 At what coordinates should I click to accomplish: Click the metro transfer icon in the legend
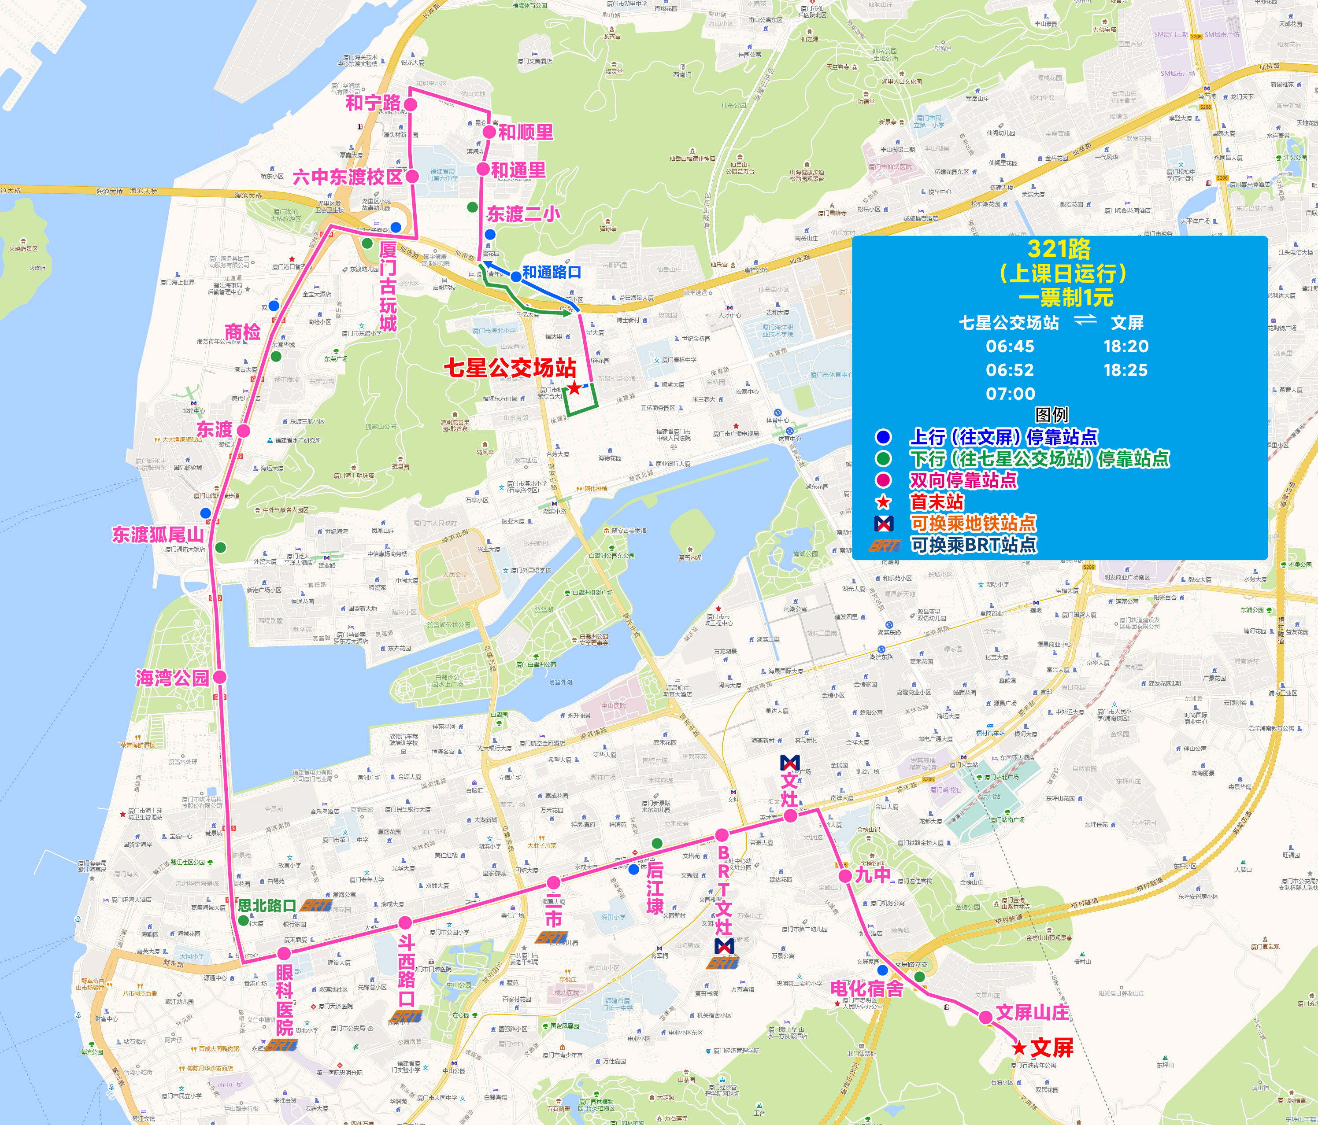[x=884, y=524]
